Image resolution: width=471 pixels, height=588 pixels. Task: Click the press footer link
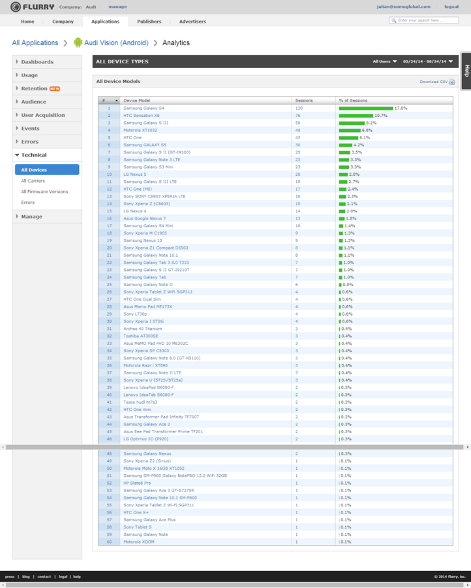(x=10, y=577)
